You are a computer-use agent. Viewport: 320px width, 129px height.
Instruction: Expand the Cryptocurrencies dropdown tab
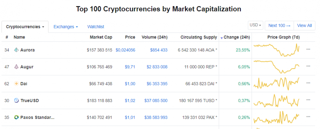[x=25, y=27]
